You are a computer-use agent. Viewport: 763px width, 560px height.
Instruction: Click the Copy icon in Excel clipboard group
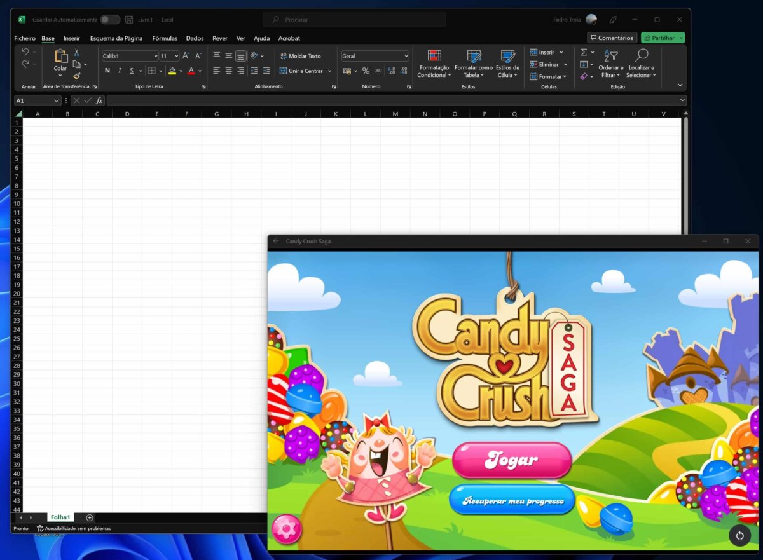[76, 64]
